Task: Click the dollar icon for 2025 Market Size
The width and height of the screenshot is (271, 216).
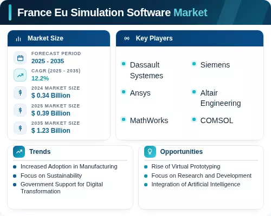Action: click(20, 110)
